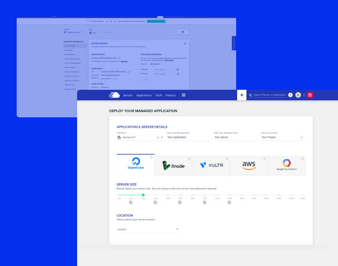
Task: Click info icon on Vultr card
Action: (x=227, y=159)
